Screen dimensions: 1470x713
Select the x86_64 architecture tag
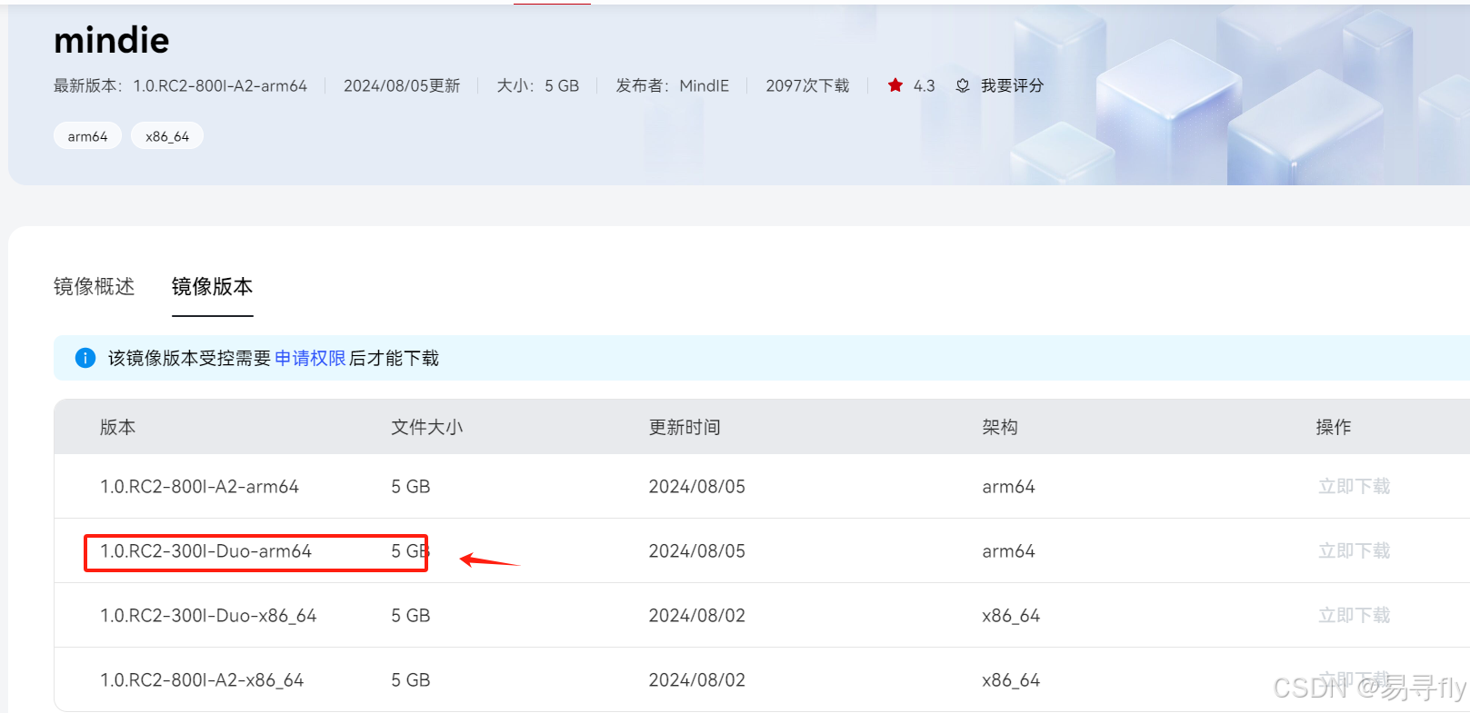tap(167, 136)
